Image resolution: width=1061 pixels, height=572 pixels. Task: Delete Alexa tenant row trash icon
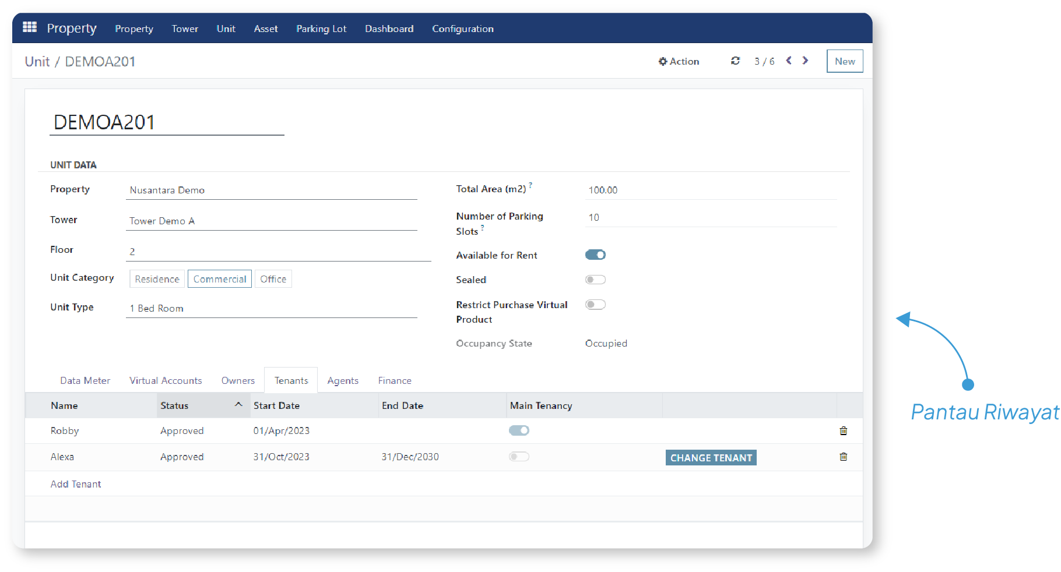click(x=843, y=457)
